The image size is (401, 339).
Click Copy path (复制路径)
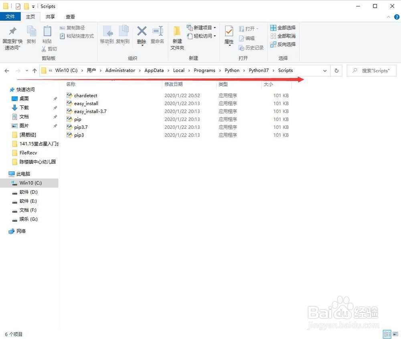(72, 28)
